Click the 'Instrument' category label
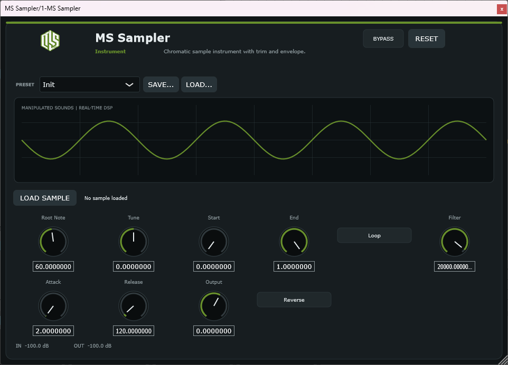 tap(110, 52)
